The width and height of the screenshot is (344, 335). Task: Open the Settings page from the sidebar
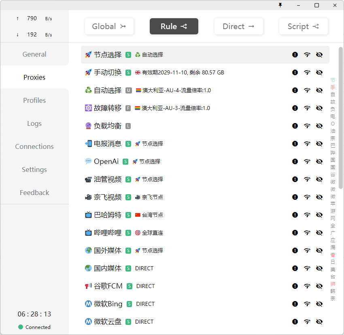click(34, 170)
